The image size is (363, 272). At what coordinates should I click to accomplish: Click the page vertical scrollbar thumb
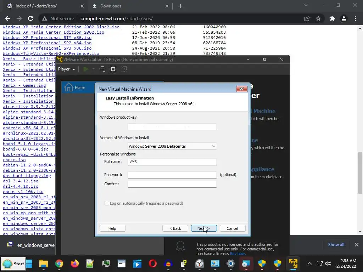coord(360,172)
